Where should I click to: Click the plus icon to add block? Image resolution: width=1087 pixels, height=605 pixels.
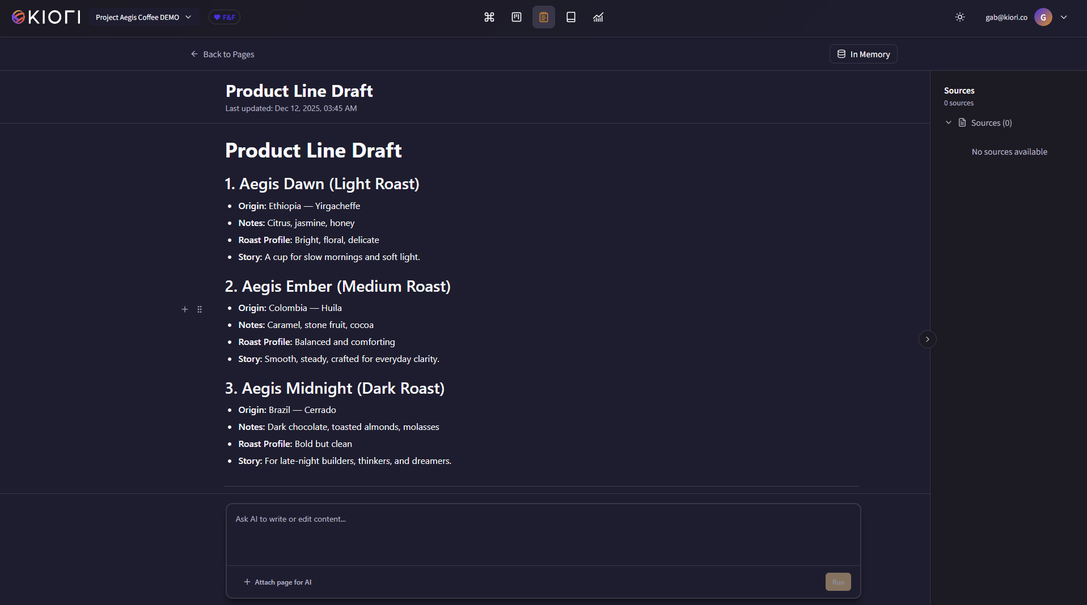tap(184, 309)
